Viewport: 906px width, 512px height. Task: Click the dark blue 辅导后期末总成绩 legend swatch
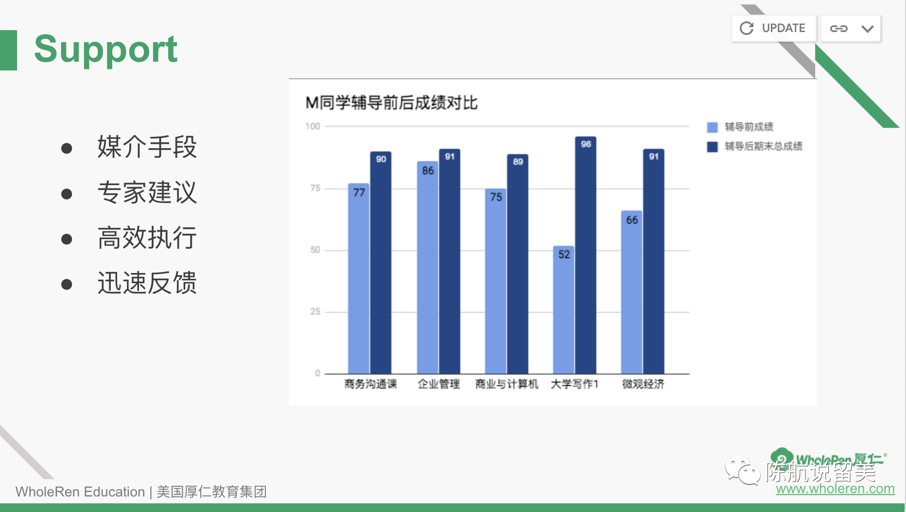712,147
